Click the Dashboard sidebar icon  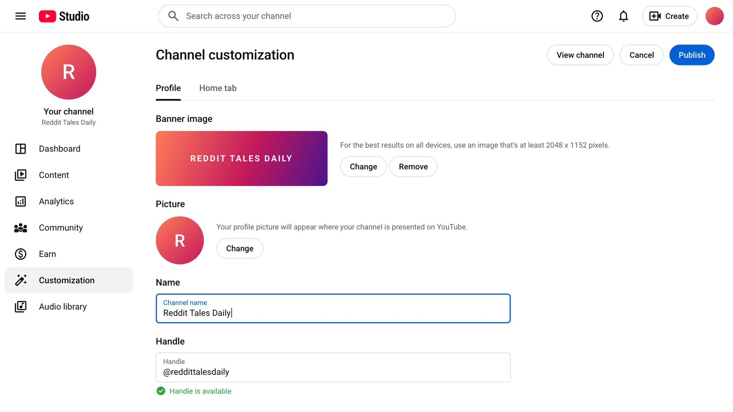[21, 149]
